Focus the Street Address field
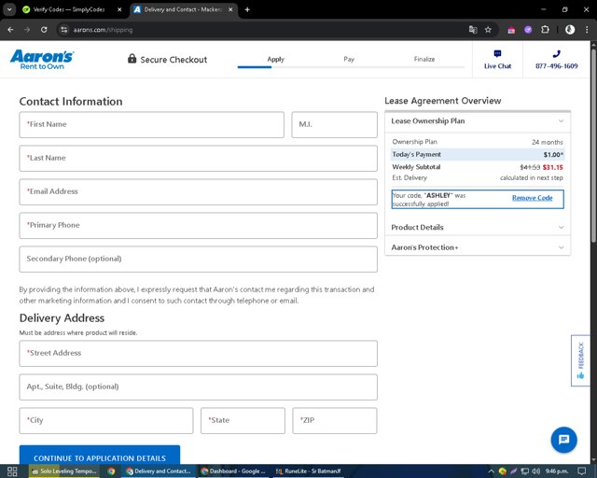Screen dimensions: 597x478 point(199,353)
